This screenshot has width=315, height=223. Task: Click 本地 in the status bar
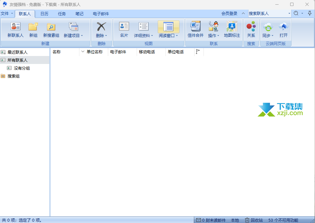(235, 220)
